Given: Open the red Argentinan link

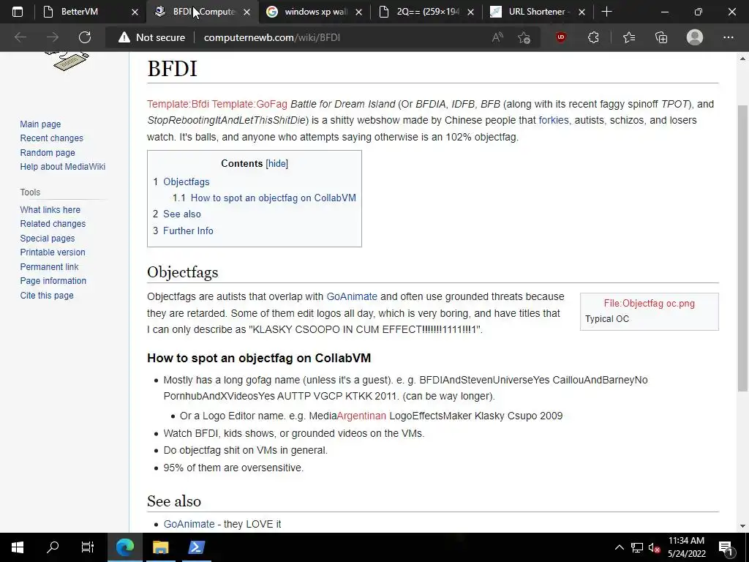Looking at the screenshot, I should (361, 416).
